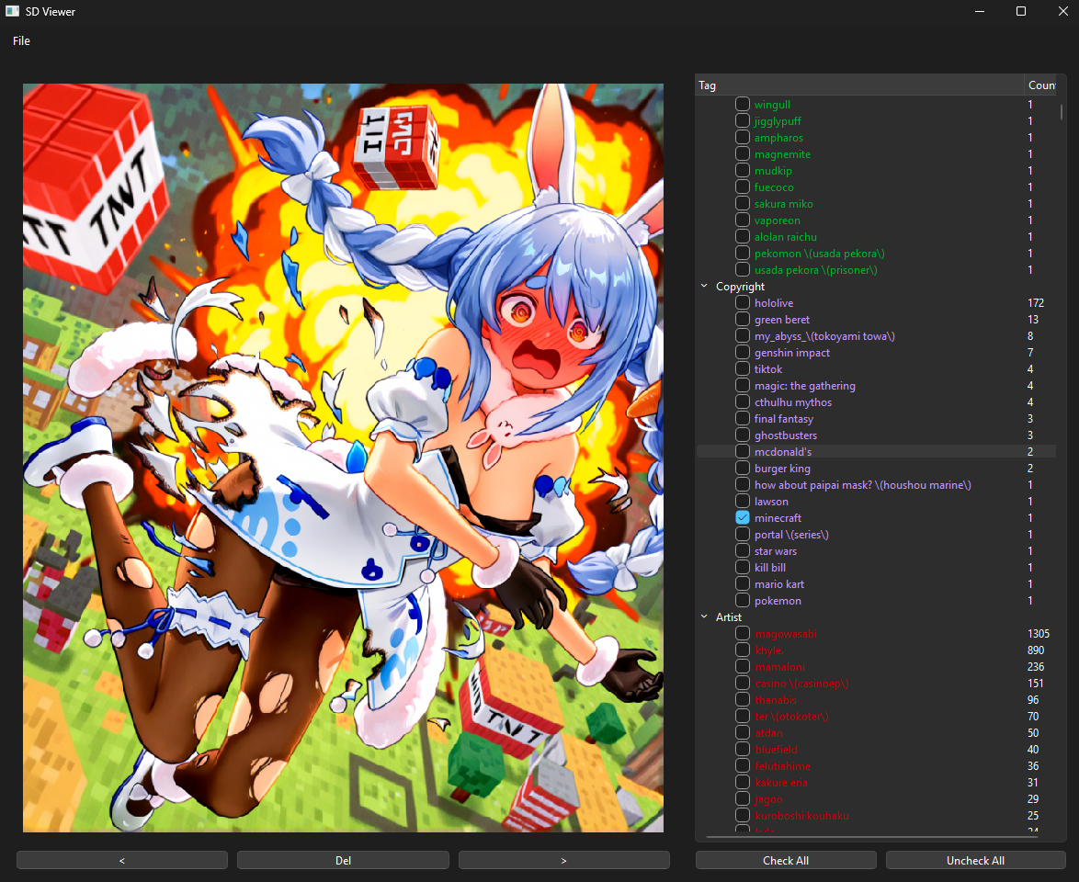1079x882 pixels.
Task: Click magic: the gathering tag
Action: (804, 385)
